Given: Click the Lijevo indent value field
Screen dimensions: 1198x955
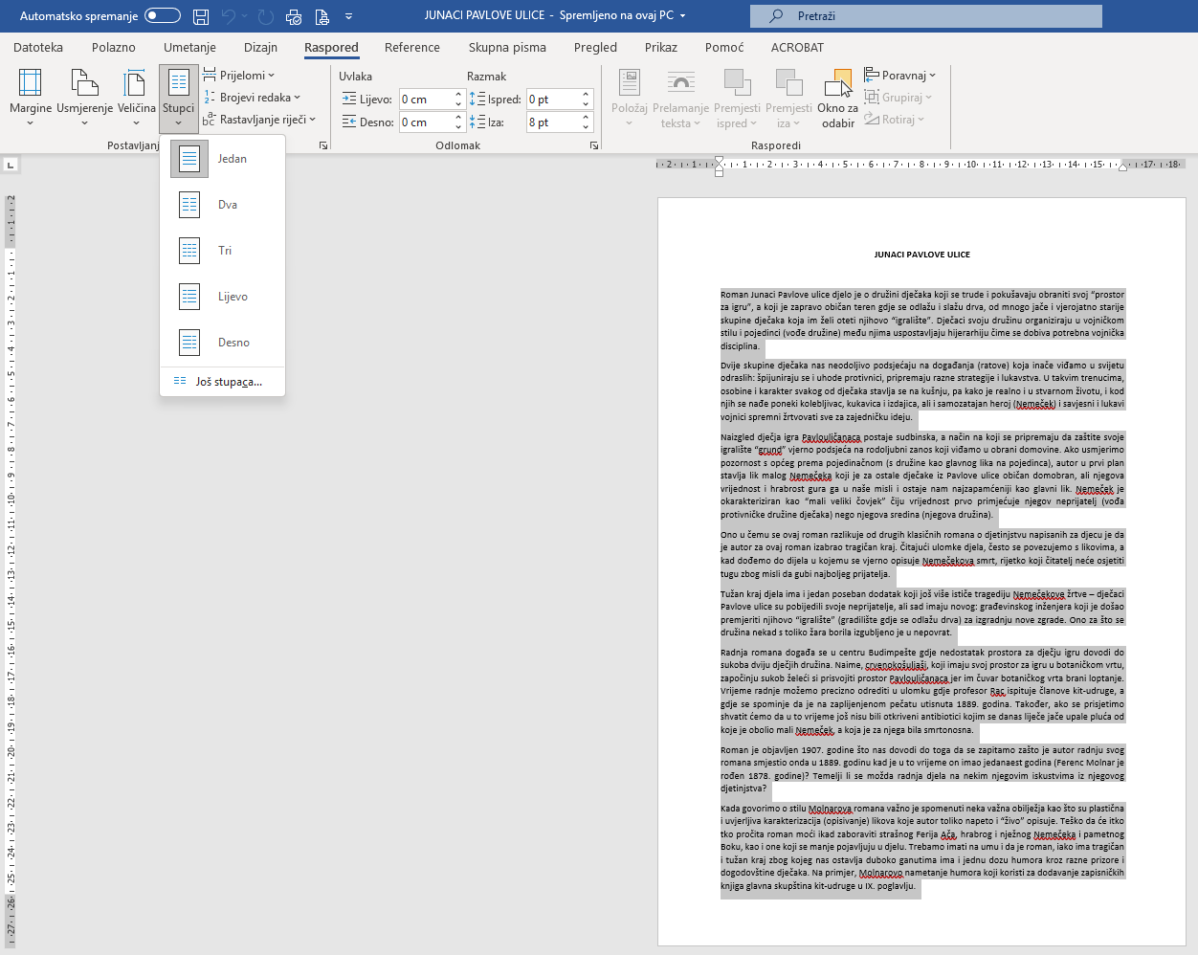Looking at the screenshot, I should tap(426, 100).
